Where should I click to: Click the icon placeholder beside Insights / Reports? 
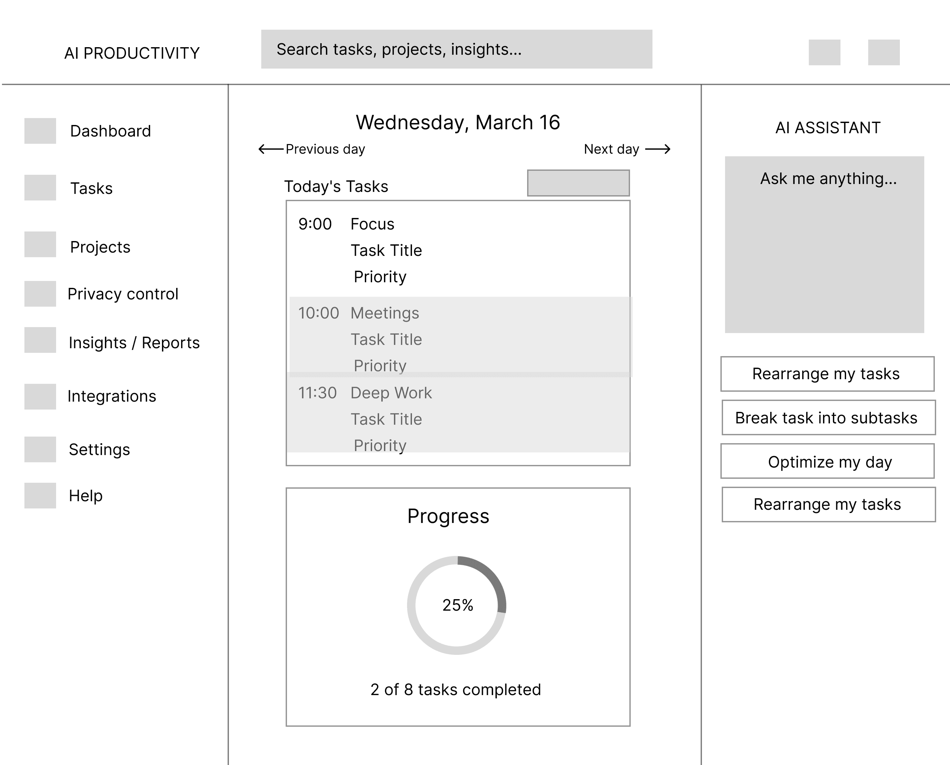40,340
